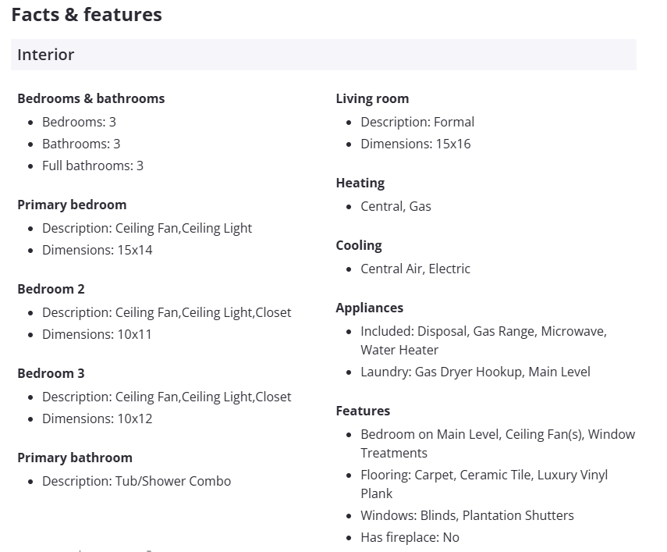Screen dimensions: 667x552
Task: Click the Tub/Shower Combo description
Action: pyautogui.click(x=137, y=481)
